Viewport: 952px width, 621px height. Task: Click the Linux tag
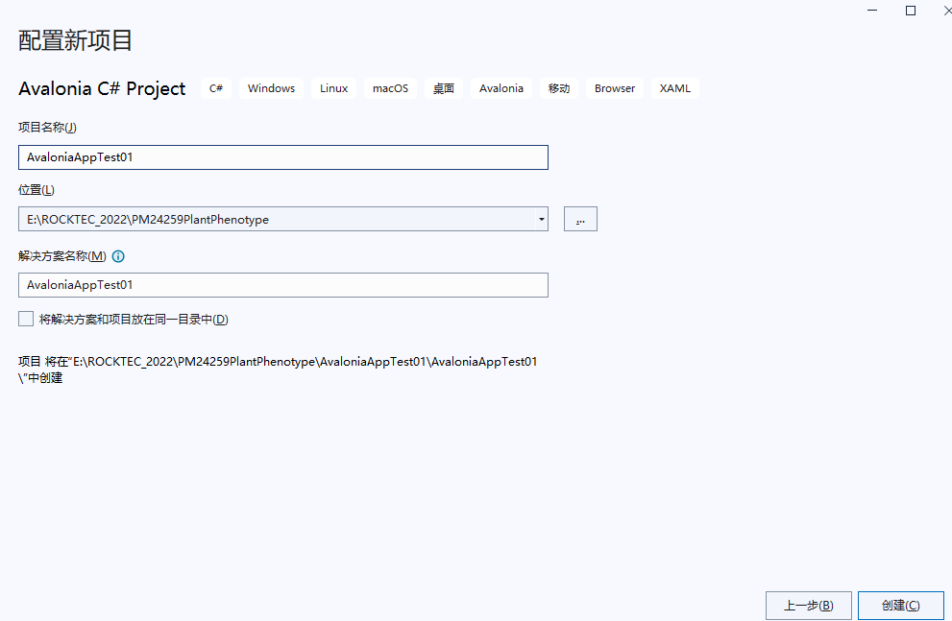tap(334, 88)
